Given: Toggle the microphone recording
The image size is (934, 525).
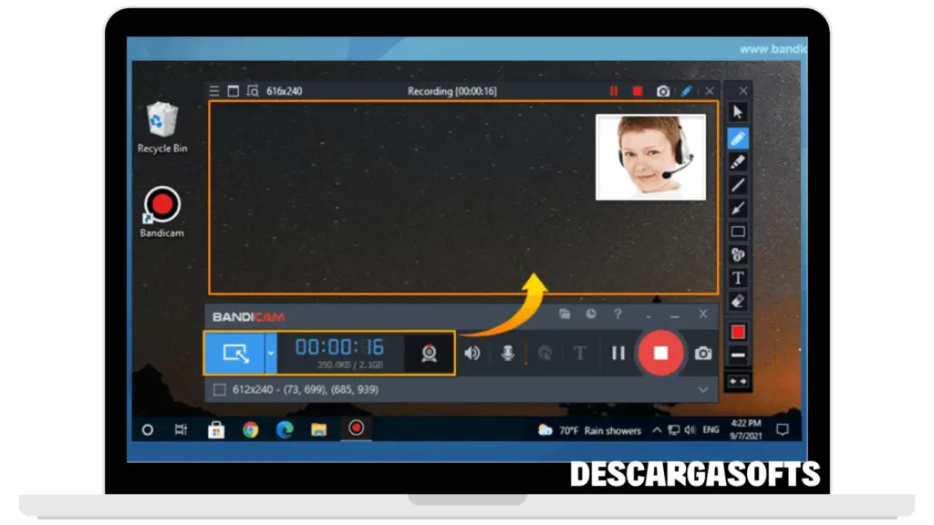Looking at the screenshot, I should (x=508, y=353).
